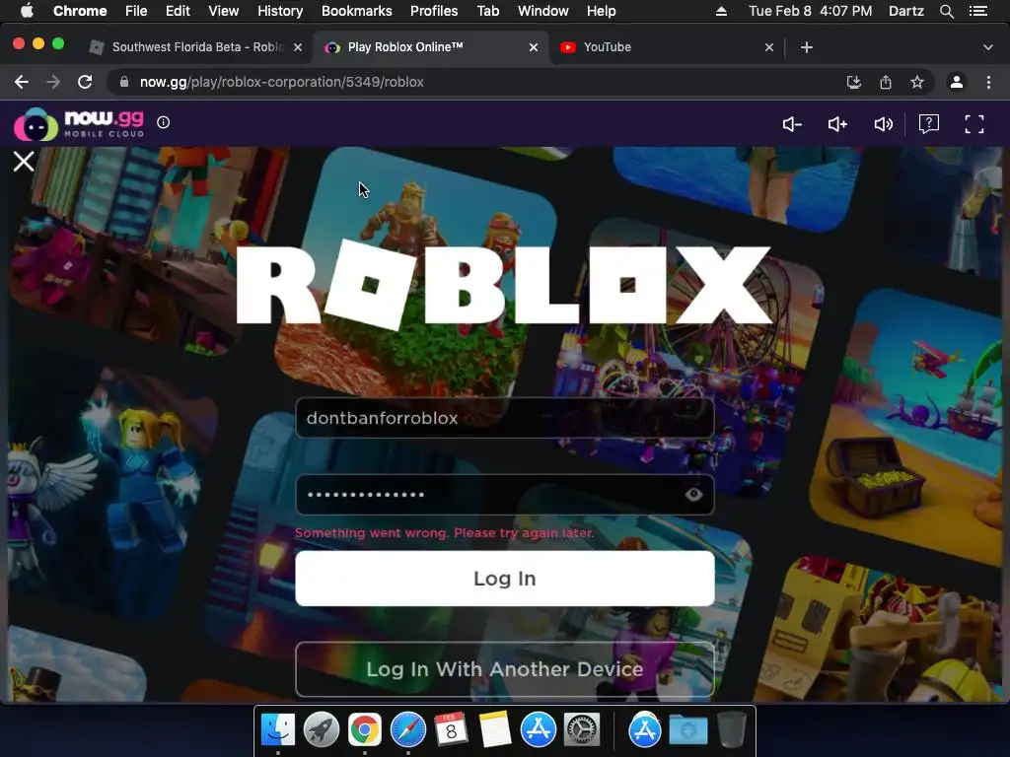The height and width of the screenshot is (757, 1010).
Task: Share this page icon
Action: 886,82
